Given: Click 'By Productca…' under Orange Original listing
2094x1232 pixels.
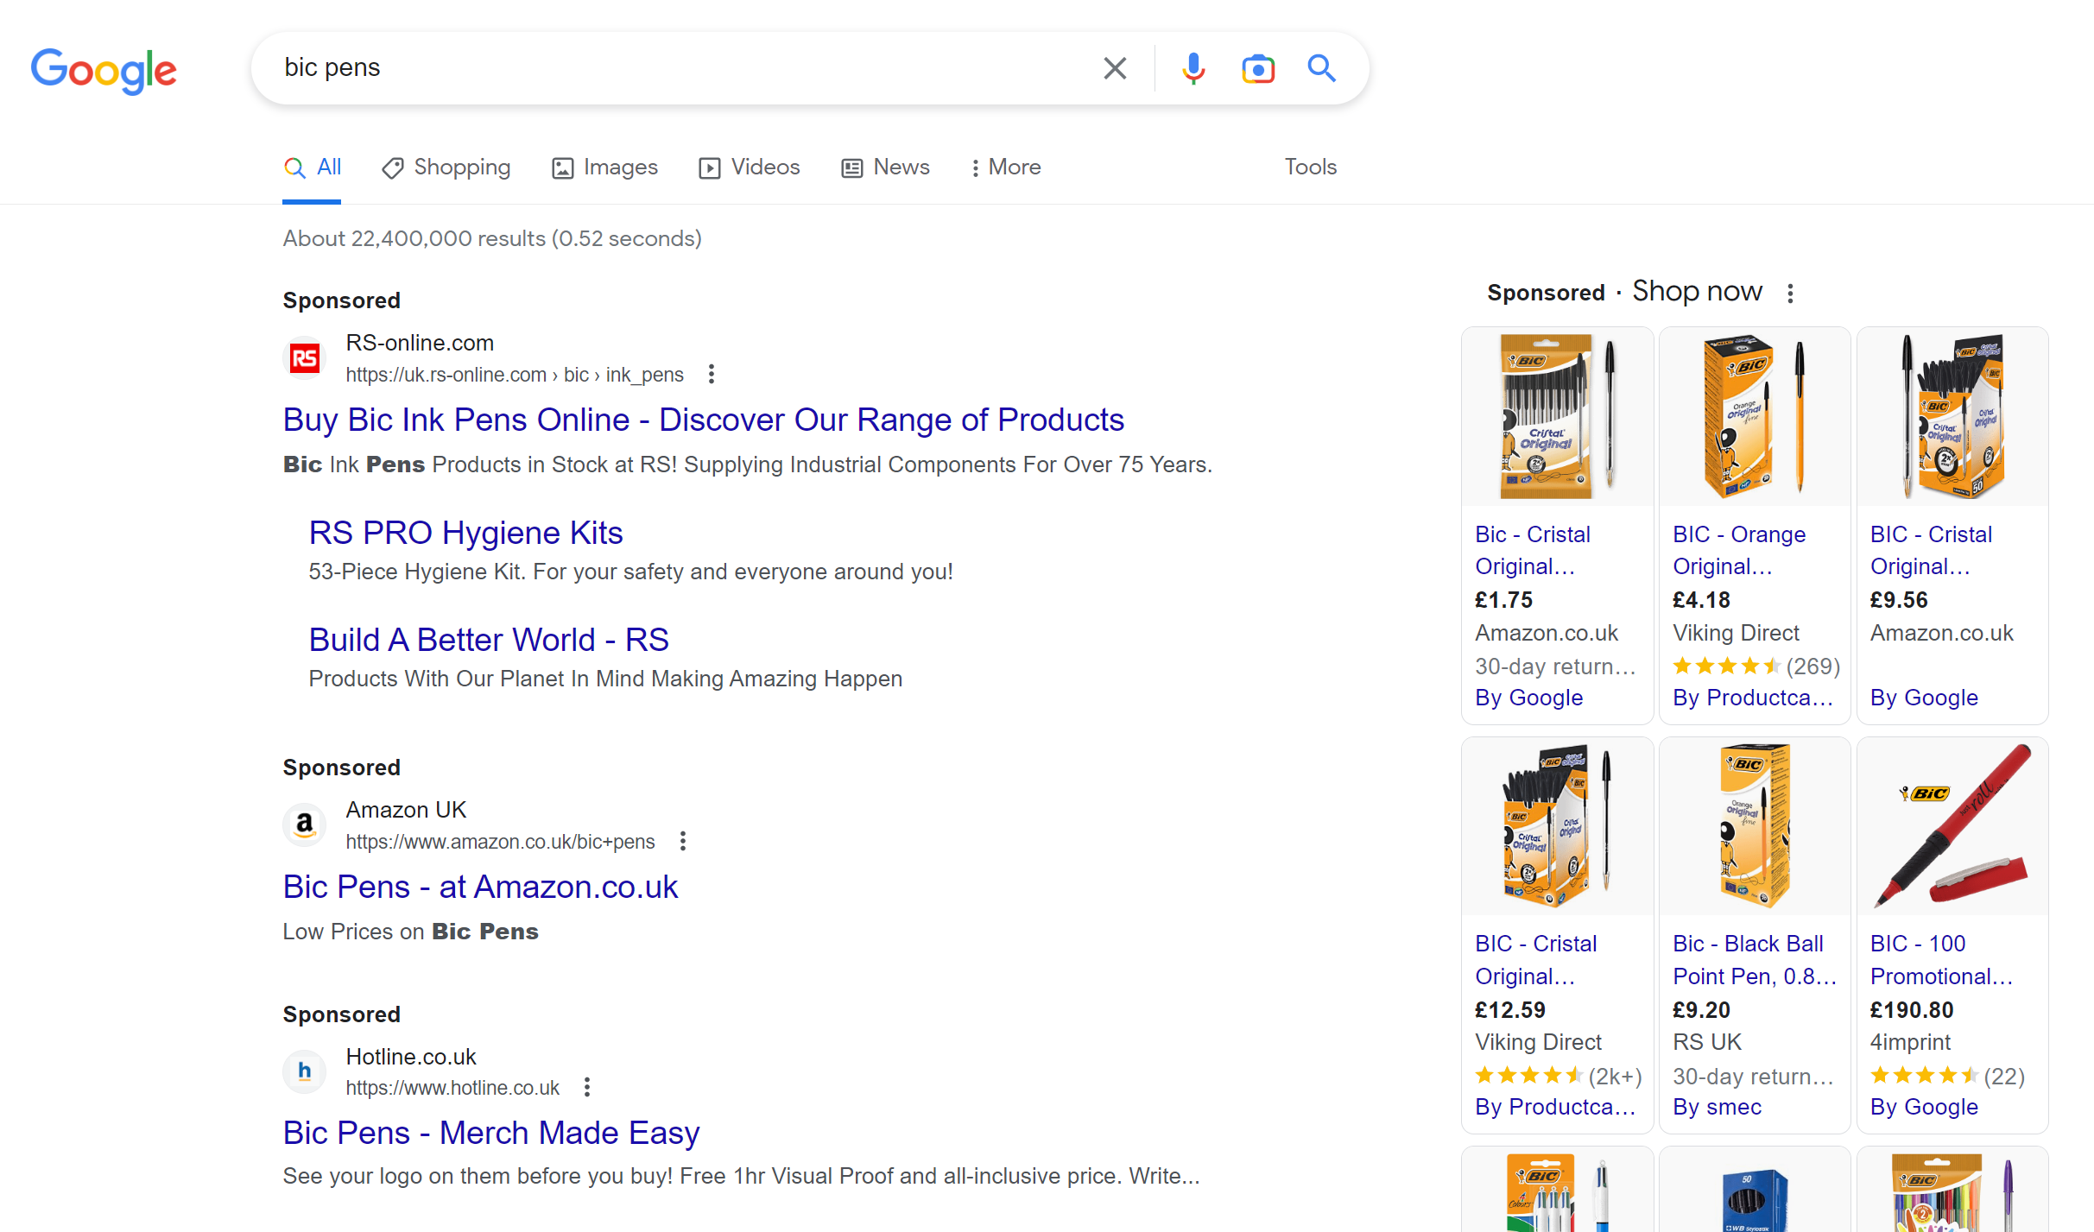Looking at the screenshot, I should tap(1753, 698).
